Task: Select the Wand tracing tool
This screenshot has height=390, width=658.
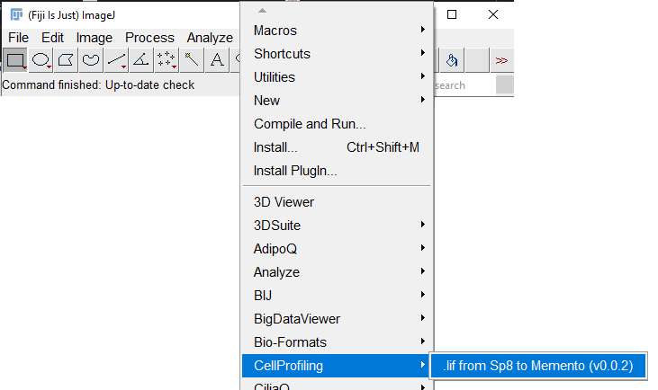Action: coord(192,60)
